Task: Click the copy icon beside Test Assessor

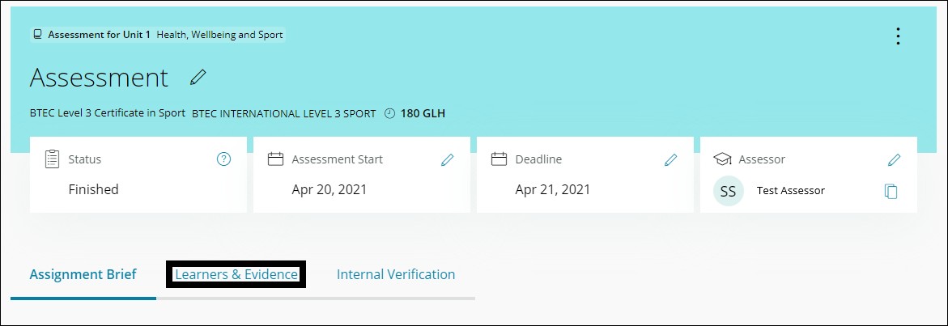Action: [x=891, y=191]
